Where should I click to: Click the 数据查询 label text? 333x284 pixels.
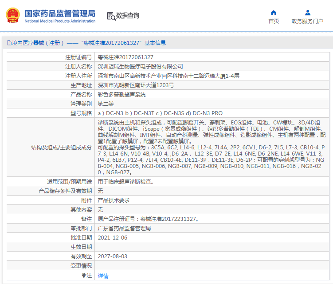coord(128,16)
